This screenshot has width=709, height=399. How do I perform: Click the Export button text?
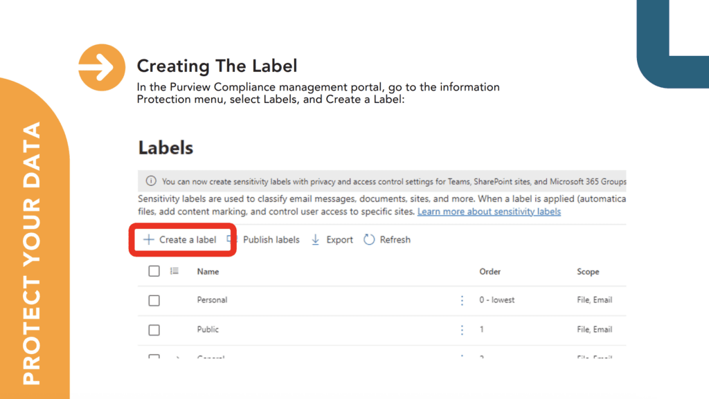click(x=339, y=240)
